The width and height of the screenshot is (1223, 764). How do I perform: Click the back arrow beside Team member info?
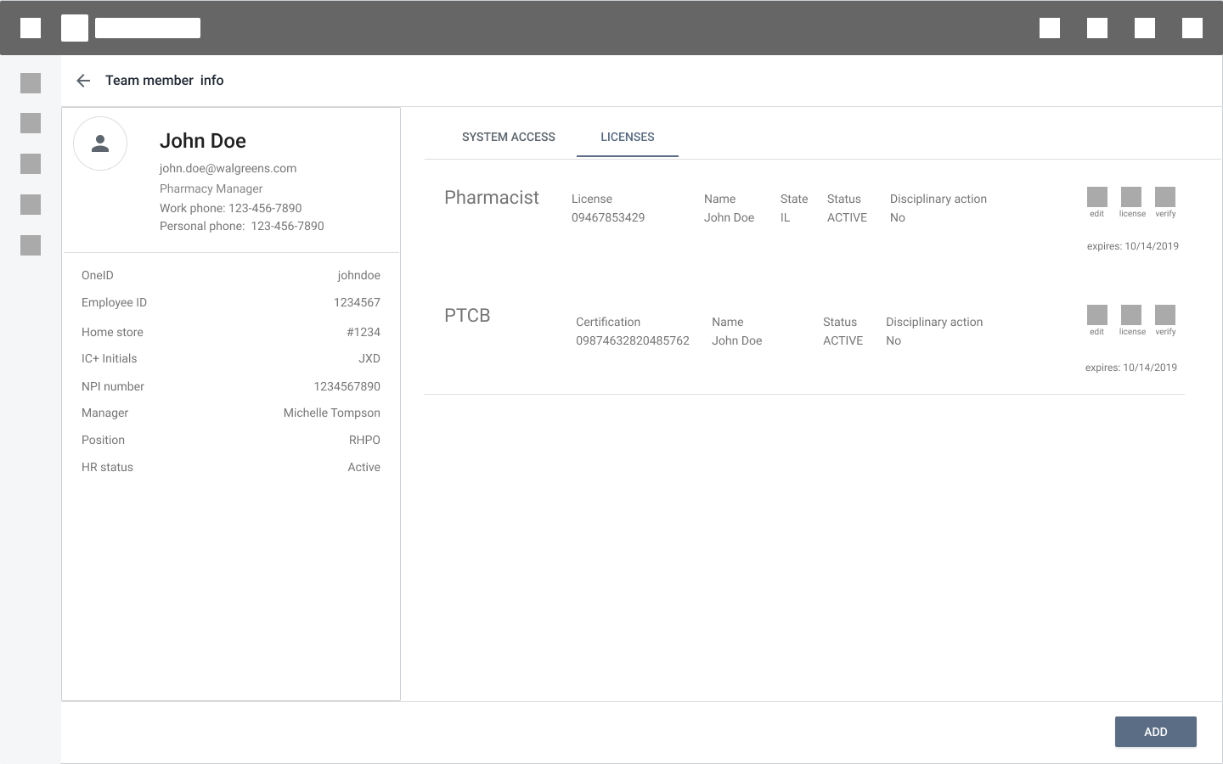(83, 81)
